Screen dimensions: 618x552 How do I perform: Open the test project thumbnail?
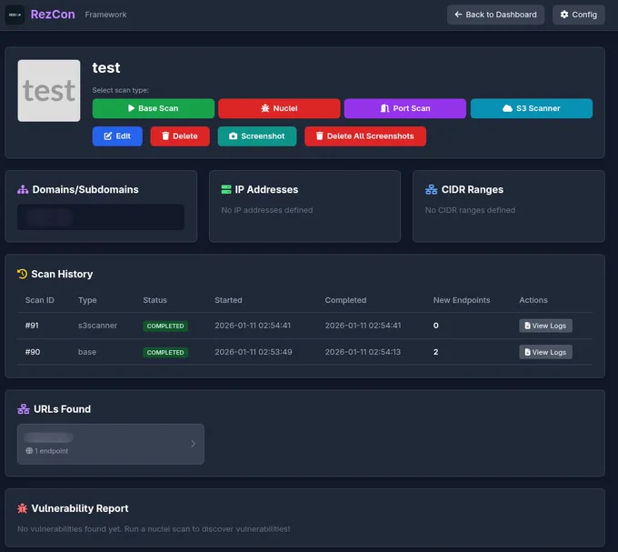coord(49,91)
